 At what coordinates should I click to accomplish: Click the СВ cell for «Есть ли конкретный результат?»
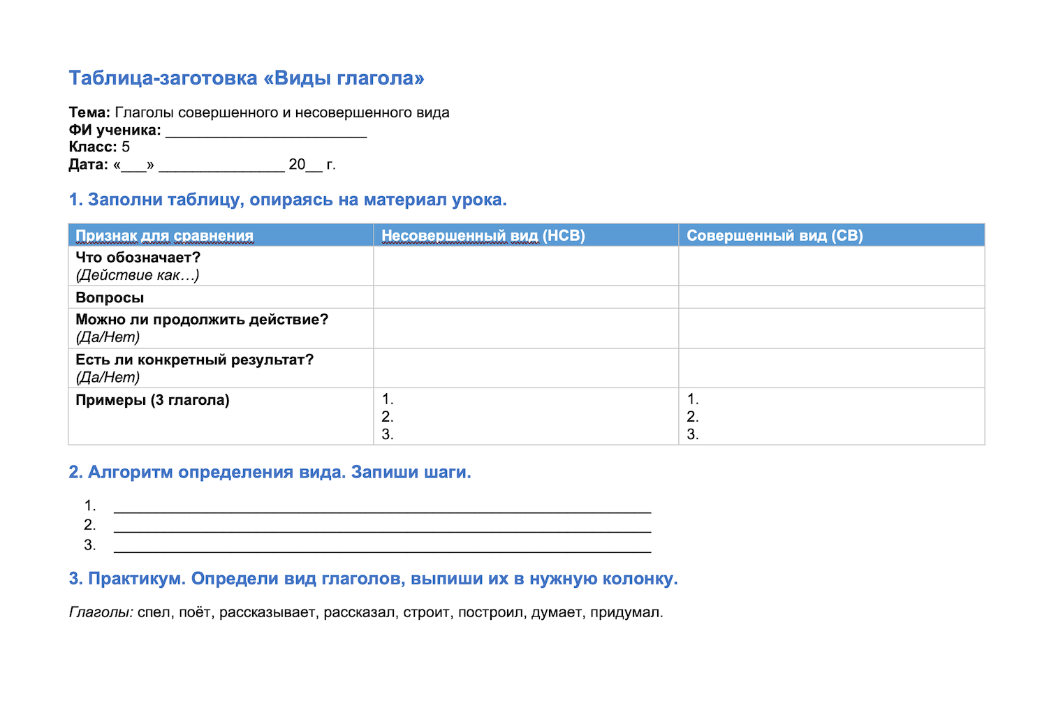(832, 368)
